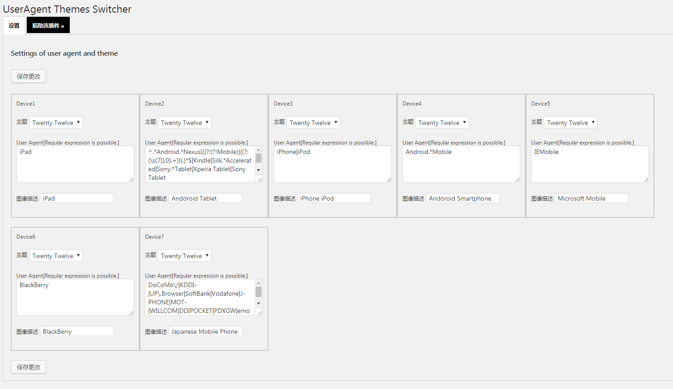Click the Device7 label
This screenshot has height=389, width=673.
pyautogui.click(x=155, y=237)
